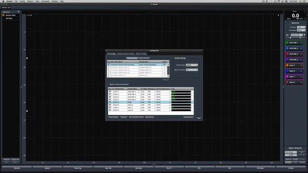Toggle Use checkbox for channel Input 7
This screenshot has width=308, height=173.
(110, 108)
